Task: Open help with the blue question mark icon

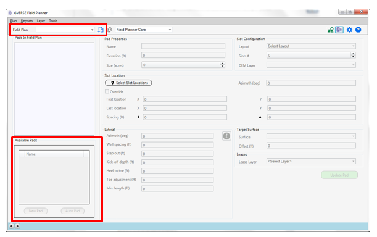Action: 358,30
